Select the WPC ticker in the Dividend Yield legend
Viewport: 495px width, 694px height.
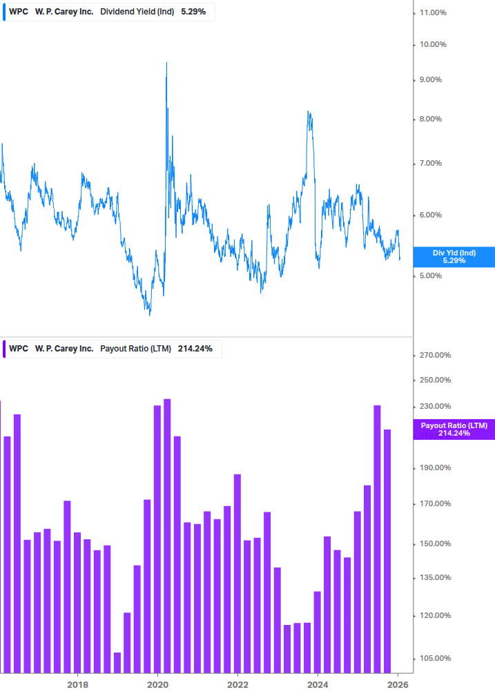coord(19,12)
